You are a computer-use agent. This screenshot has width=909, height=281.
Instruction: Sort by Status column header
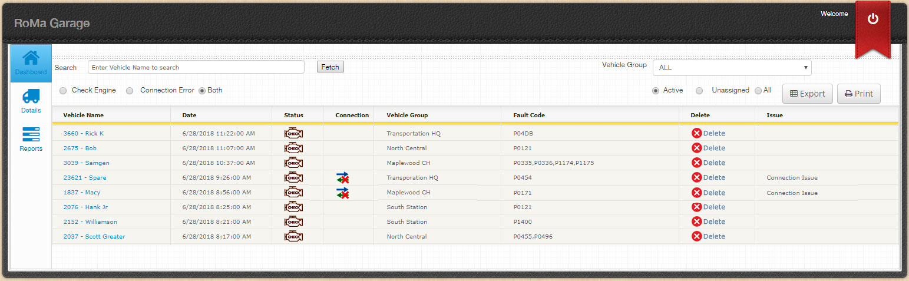pos(293,115)
